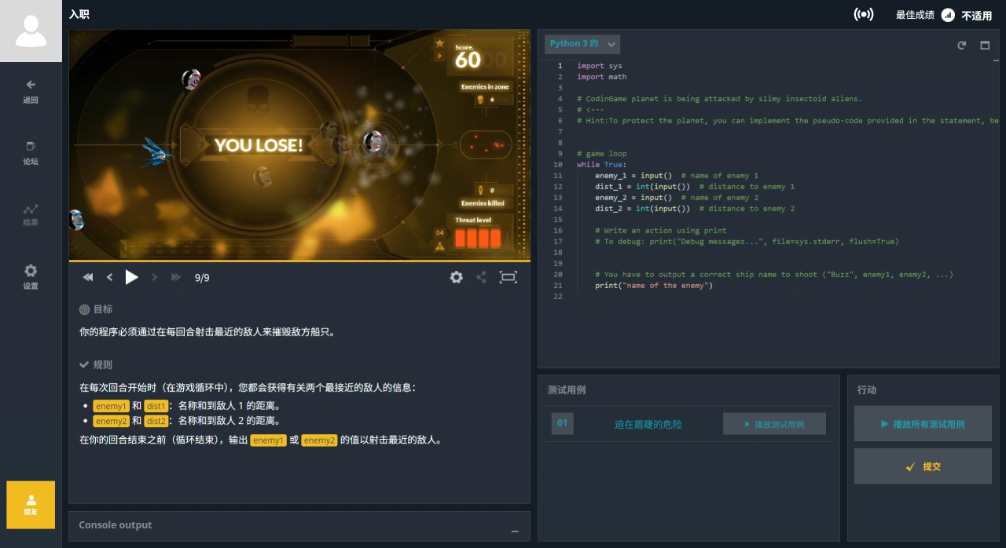
Task: Click the share icon below the game viewer
Action: pyautogui.click(x=483, y=277)
